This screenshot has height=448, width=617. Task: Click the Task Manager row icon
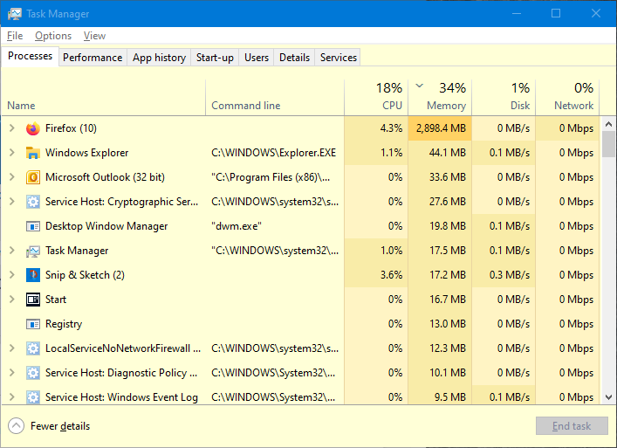pos(33,251)
